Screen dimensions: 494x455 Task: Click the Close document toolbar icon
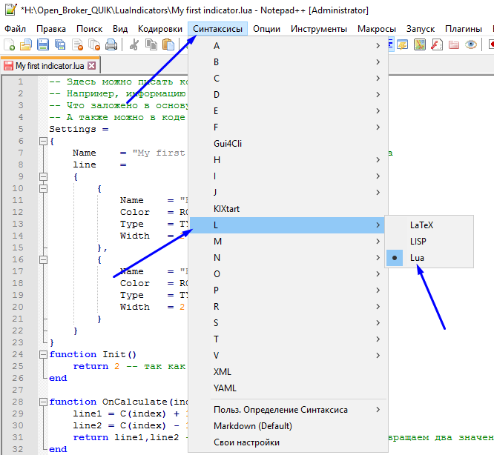(x=77, y=44)
